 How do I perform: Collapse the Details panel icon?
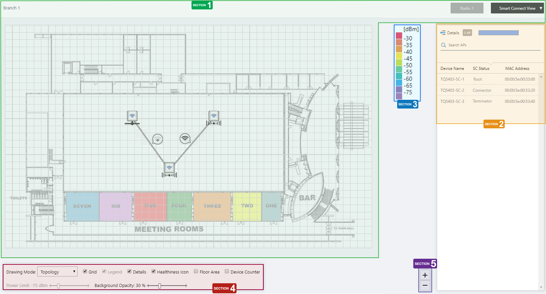443,33
